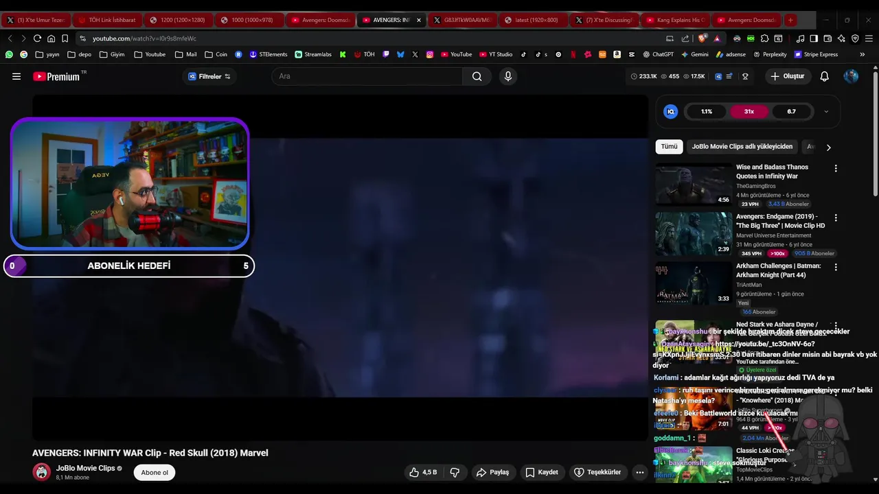Open the notifications bell

tap(824, 76)
